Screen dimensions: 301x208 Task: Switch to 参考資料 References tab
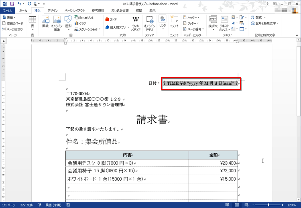(x=98, y=10)
